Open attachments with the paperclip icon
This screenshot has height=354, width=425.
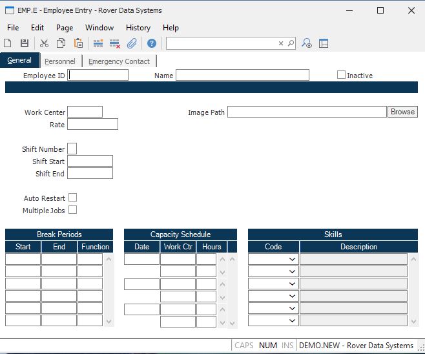132,43
